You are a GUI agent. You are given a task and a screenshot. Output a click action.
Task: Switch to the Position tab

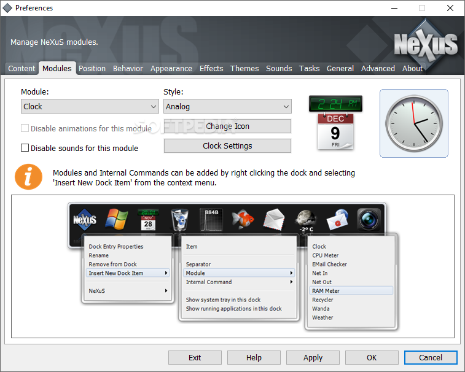point(92,69)
